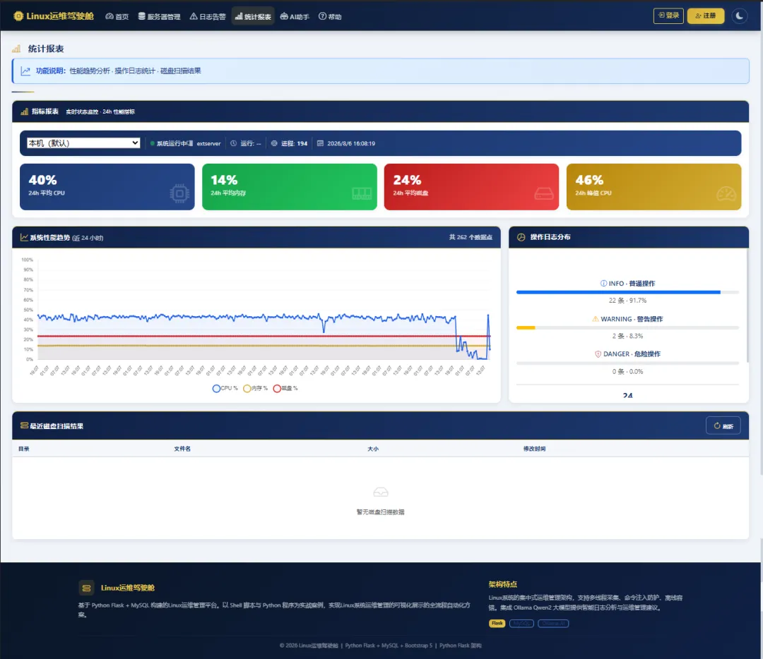Click the 登录 login button
The width and height of the screenshot is (763, 659).
coord(668,16)
